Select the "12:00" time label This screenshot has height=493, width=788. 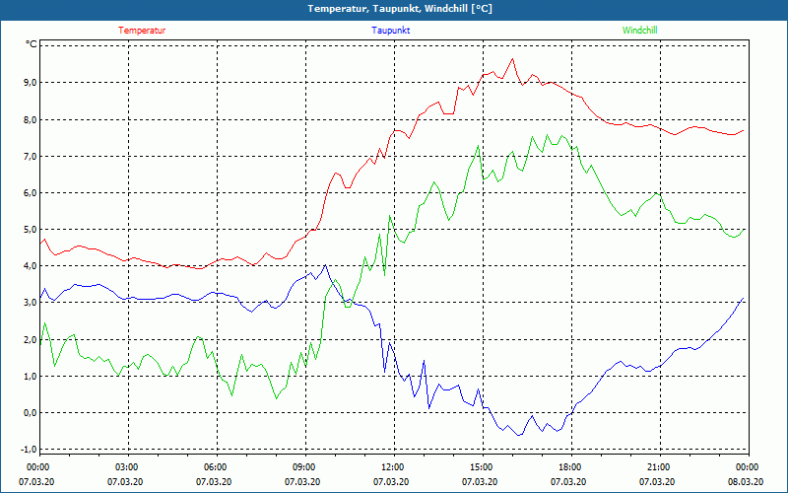(x=391, y=467)
